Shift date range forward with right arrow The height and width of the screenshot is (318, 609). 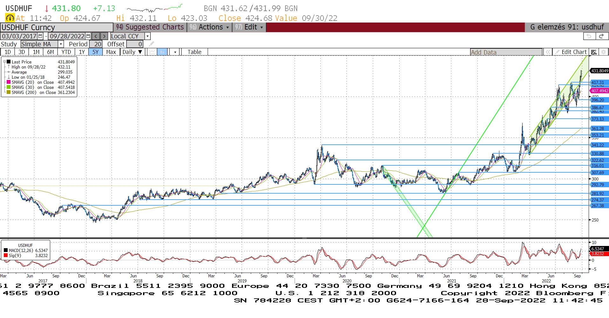(104, 36)
